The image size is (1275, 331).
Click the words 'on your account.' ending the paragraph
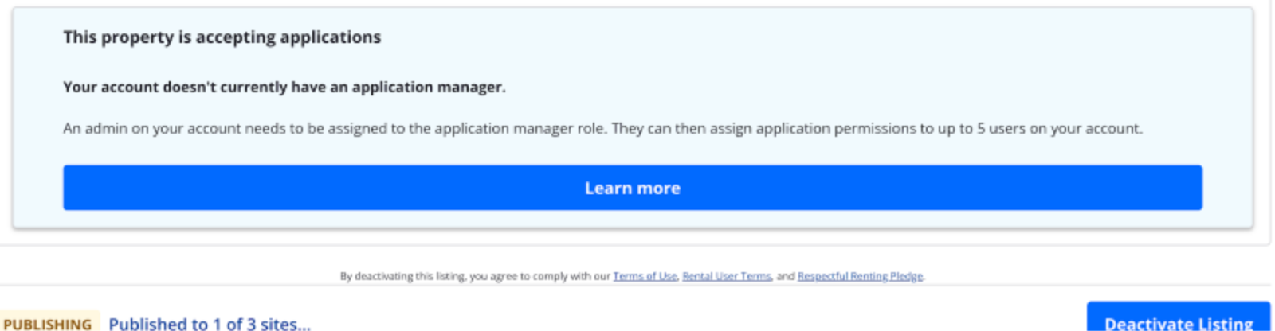1086,128
